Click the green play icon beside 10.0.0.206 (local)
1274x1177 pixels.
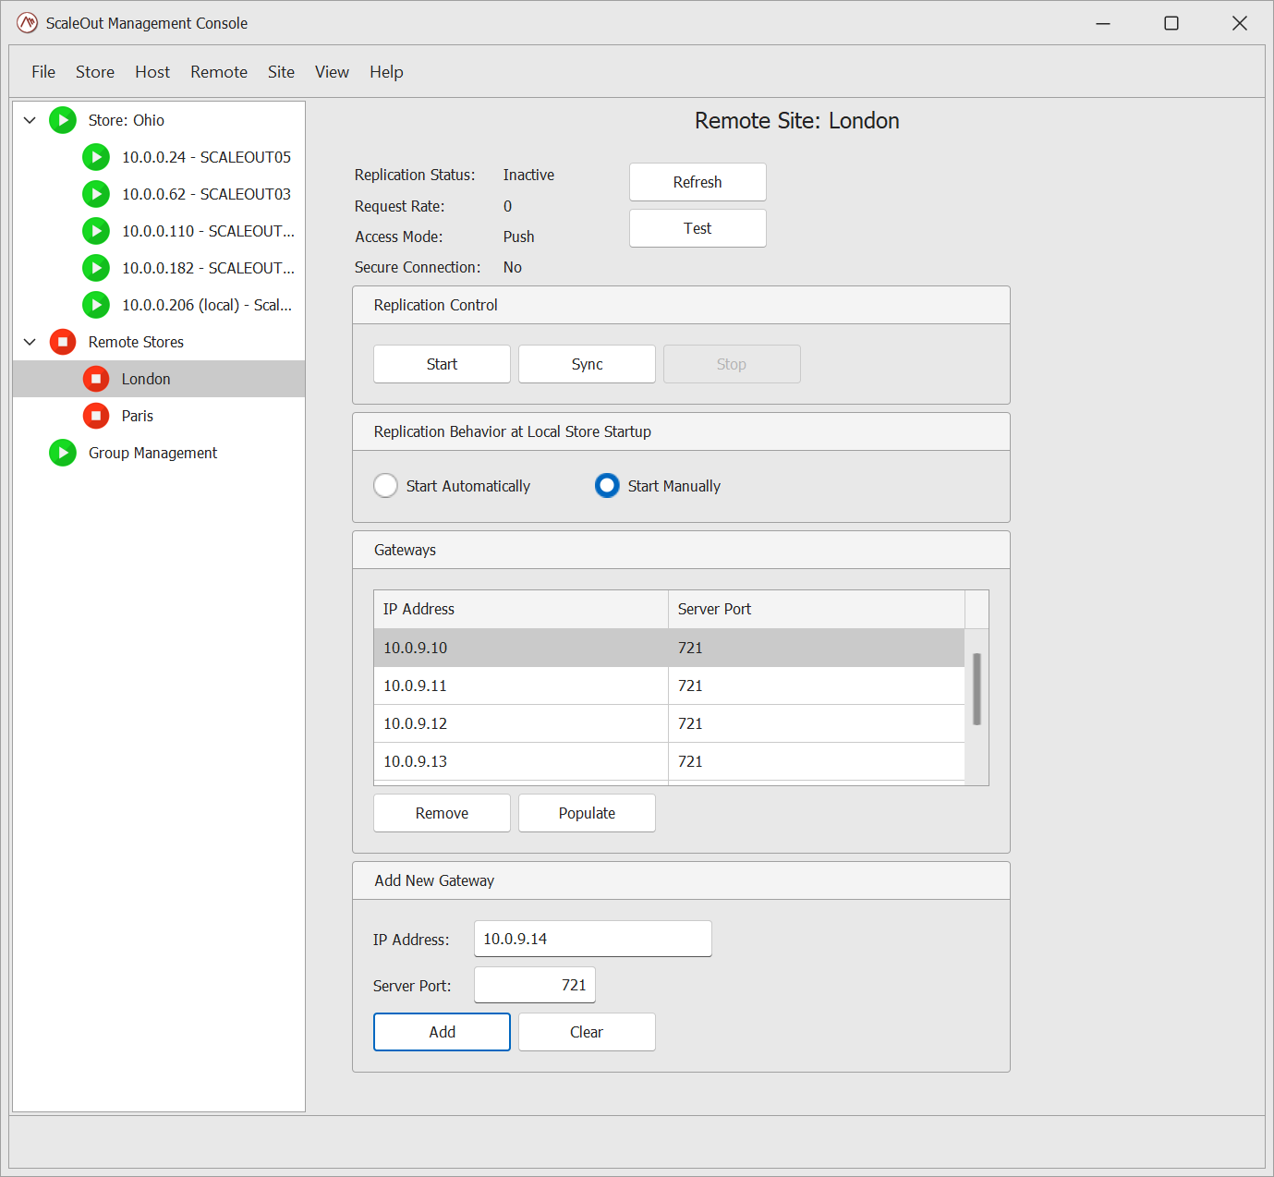96,305
